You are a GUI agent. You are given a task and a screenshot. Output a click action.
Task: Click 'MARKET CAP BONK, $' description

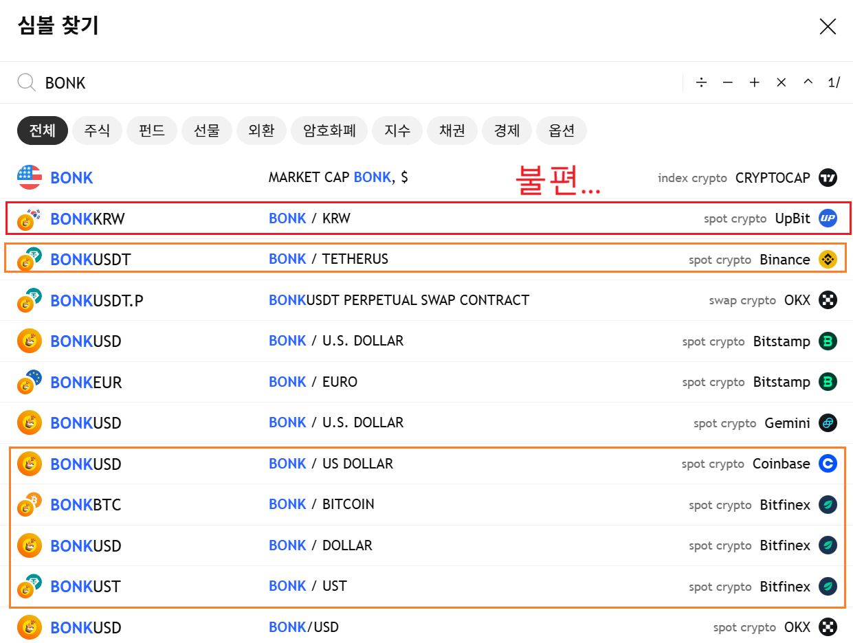coord(338,177)
